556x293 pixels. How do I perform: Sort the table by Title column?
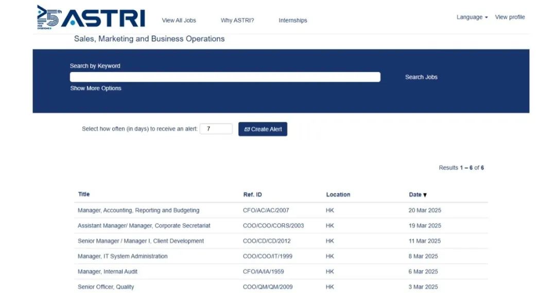pyautogui.click(x=84, y=194)
